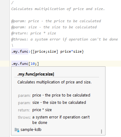Click the comment line 'Calculates multiplication of price and size.'
The width and height of the screenshot is (121, 137).
(x=58, y=9)
